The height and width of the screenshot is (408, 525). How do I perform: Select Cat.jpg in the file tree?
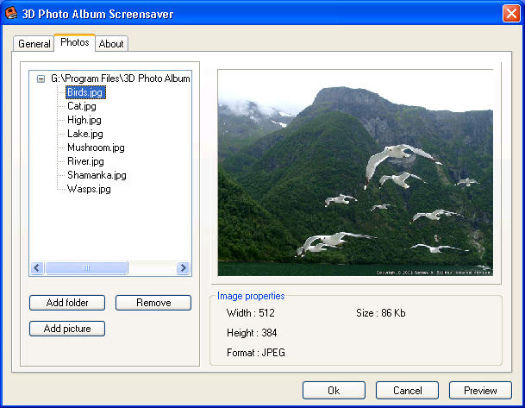82,106
